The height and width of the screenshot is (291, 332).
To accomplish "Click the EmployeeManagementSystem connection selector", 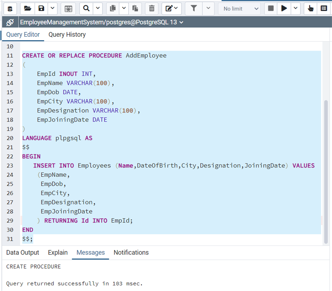I will point(101,22).
